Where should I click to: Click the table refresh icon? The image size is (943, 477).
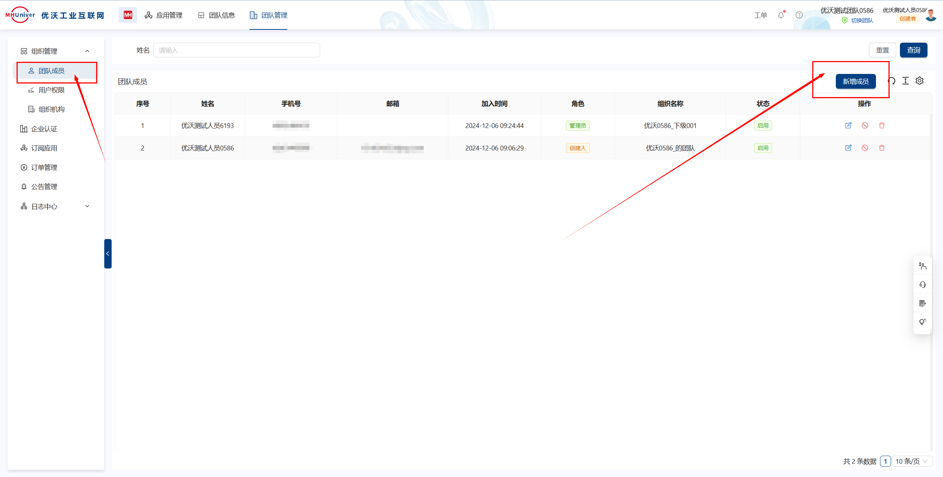pos(892,81)
